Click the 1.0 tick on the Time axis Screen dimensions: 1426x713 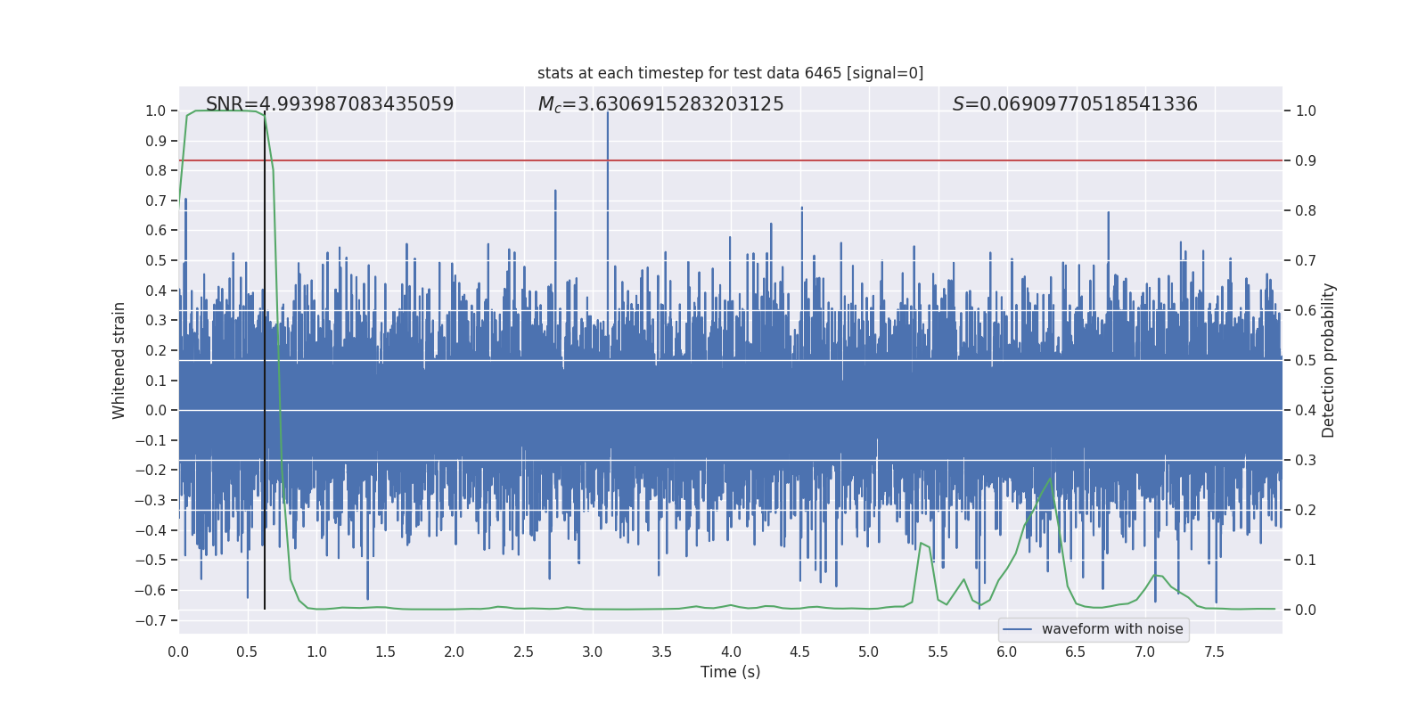pyautogui.click(x=316, y=652)
